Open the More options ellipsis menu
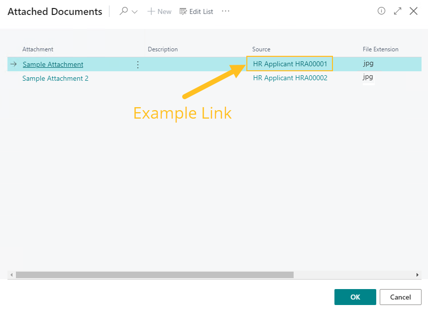The height and width of the screenshot is (310, 428). (225, 11)
